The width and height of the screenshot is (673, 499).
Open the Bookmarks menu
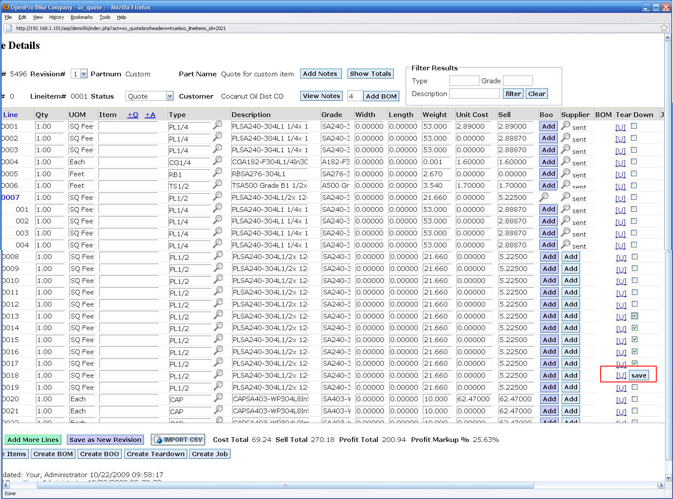81,17
